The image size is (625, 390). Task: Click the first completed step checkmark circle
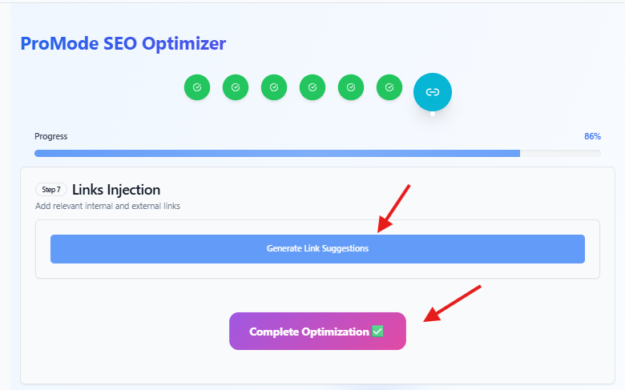(x=197, y=87)
